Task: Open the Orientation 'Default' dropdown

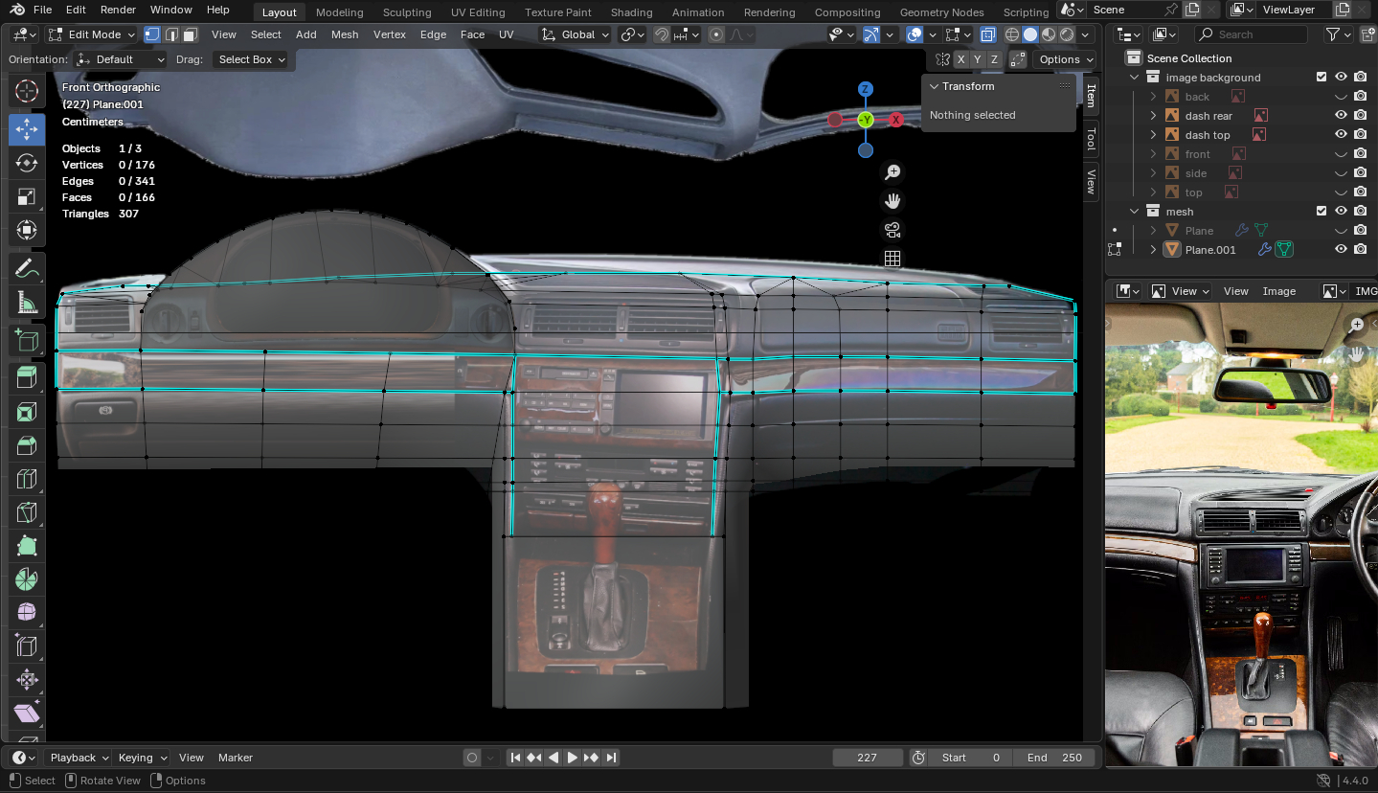Action: coord(122,59)
